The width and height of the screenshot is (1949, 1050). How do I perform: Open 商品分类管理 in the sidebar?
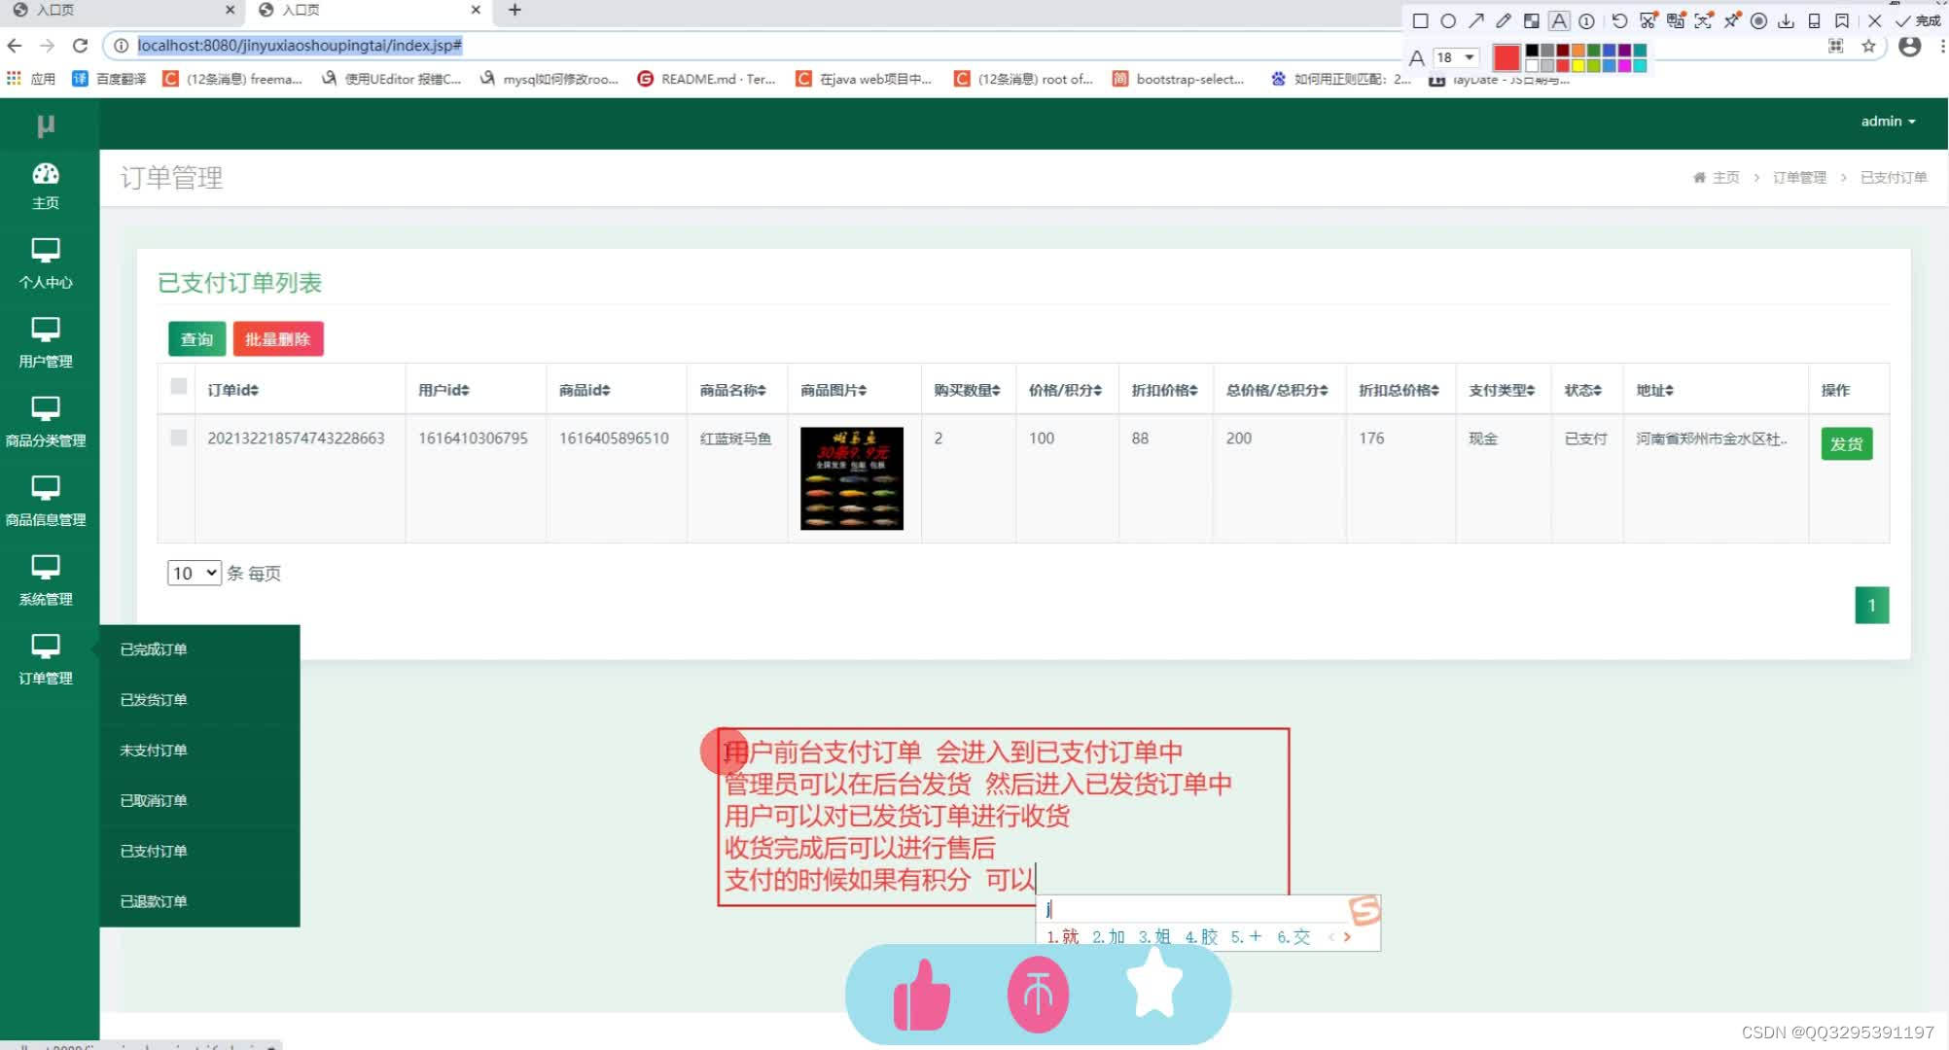point(46,423)
